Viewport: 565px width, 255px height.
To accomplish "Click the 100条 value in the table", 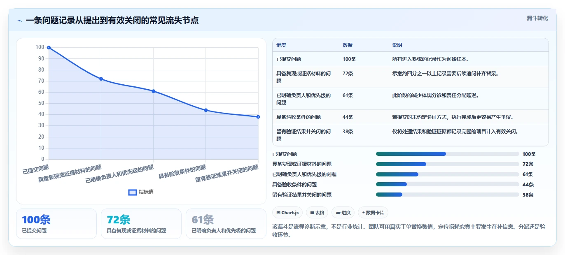I will pos(349,59).
